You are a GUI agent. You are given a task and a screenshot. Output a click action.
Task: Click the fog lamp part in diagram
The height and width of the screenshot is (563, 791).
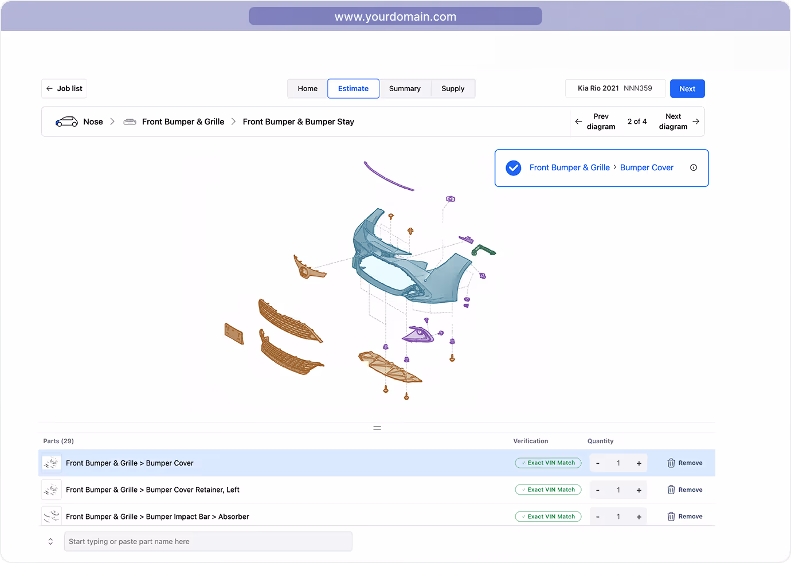point(418,334)
